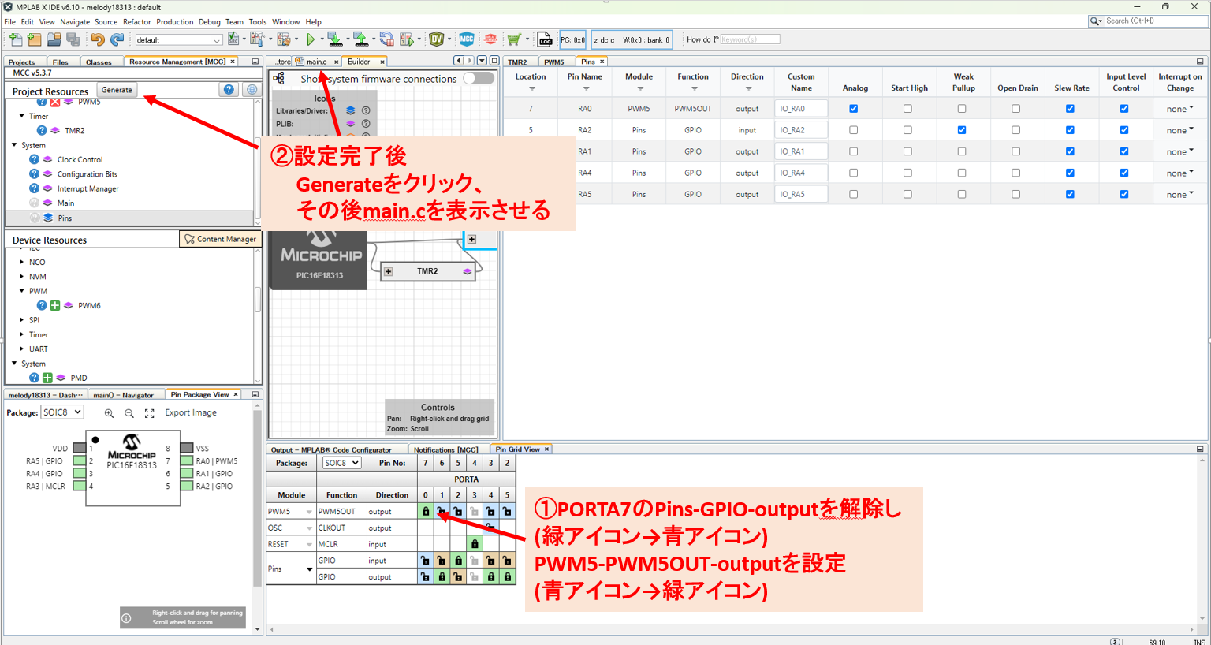The image size is (1211, 645).
Task: Open the Production menu
Action: click(174, 22)
